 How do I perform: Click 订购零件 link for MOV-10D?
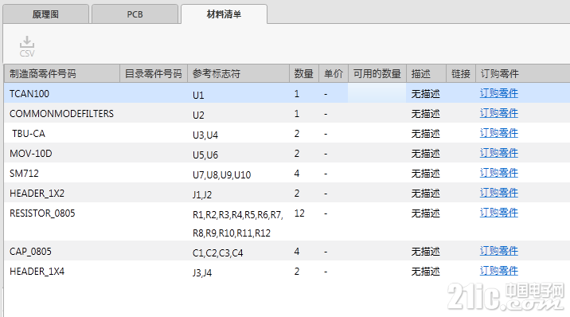pyautogui.click(x=498, y=154)
